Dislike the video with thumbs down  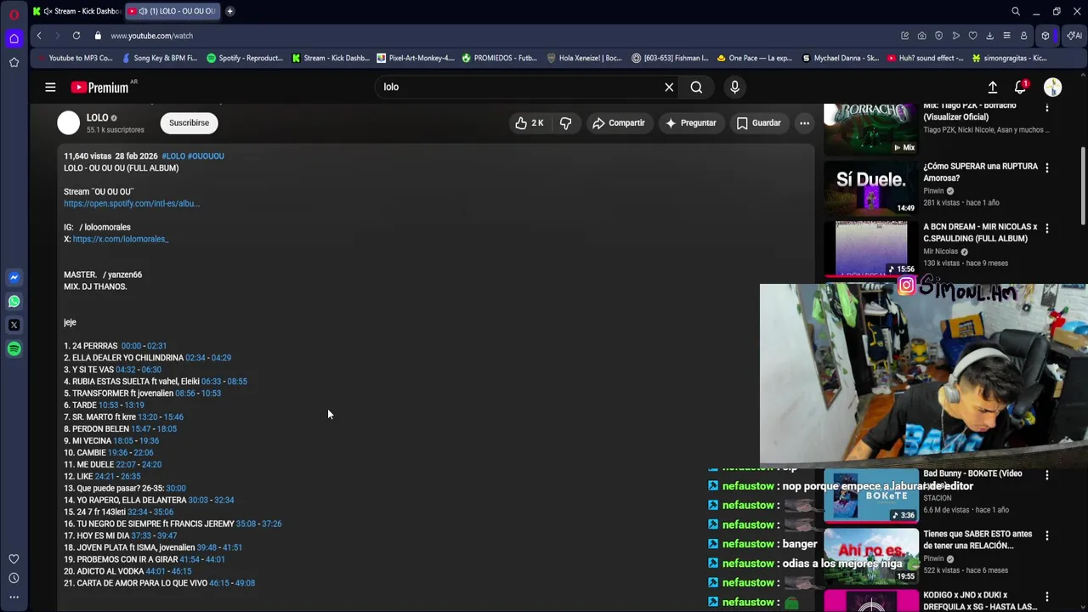click(x=565, y=123)
